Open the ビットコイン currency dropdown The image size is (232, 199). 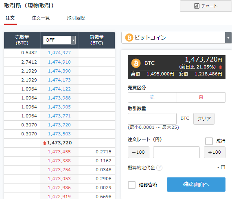coord(176,38)
